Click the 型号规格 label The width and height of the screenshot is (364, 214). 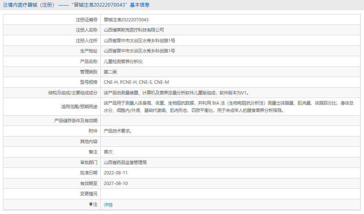pyautogui.click(x=89, y=82)
